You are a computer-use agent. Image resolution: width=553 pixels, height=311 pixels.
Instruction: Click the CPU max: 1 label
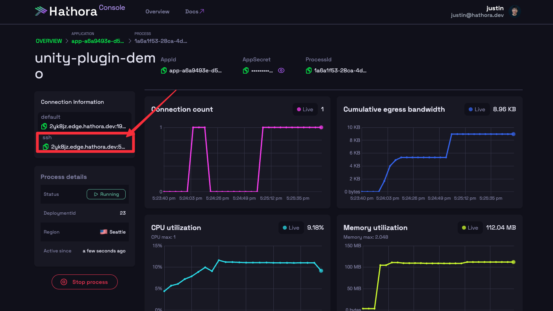point(163,237)
